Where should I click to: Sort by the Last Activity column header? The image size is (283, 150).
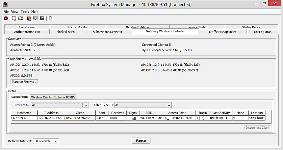click(221, 113)
